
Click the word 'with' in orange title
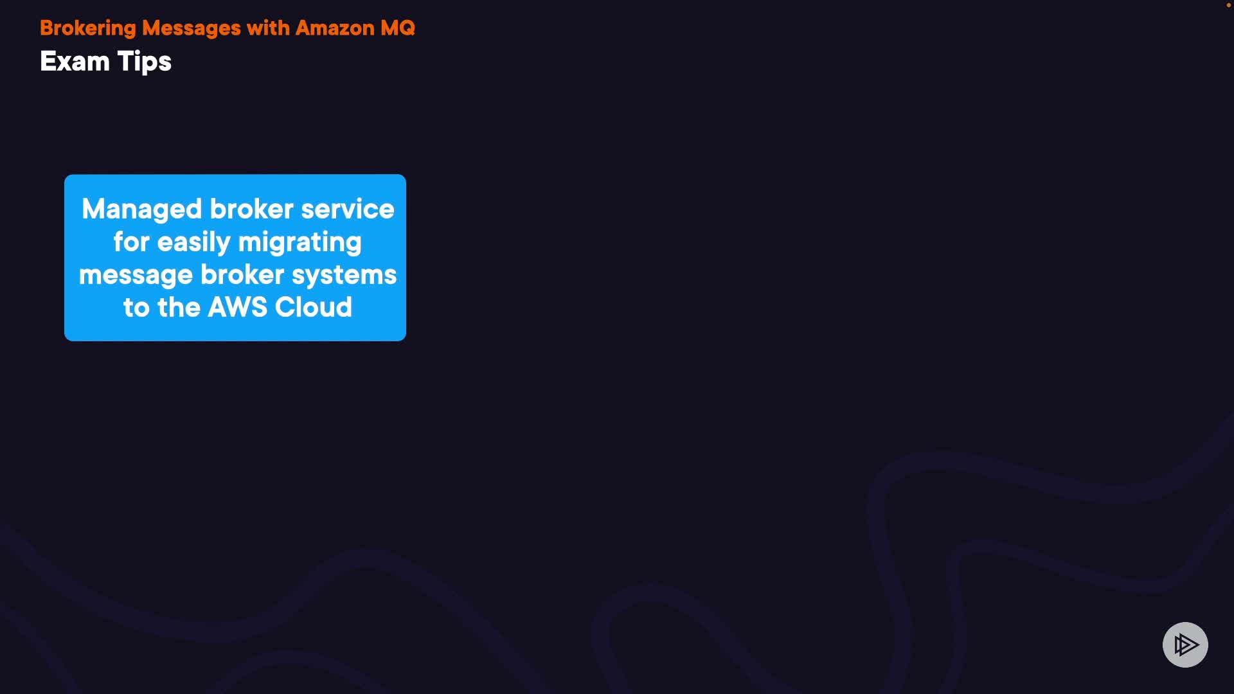tap(268, 28)
